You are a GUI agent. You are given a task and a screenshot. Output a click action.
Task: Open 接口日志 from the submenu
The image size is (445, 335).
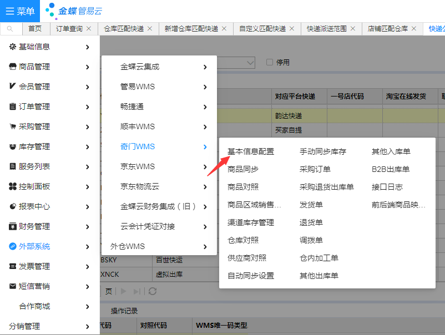387,187
